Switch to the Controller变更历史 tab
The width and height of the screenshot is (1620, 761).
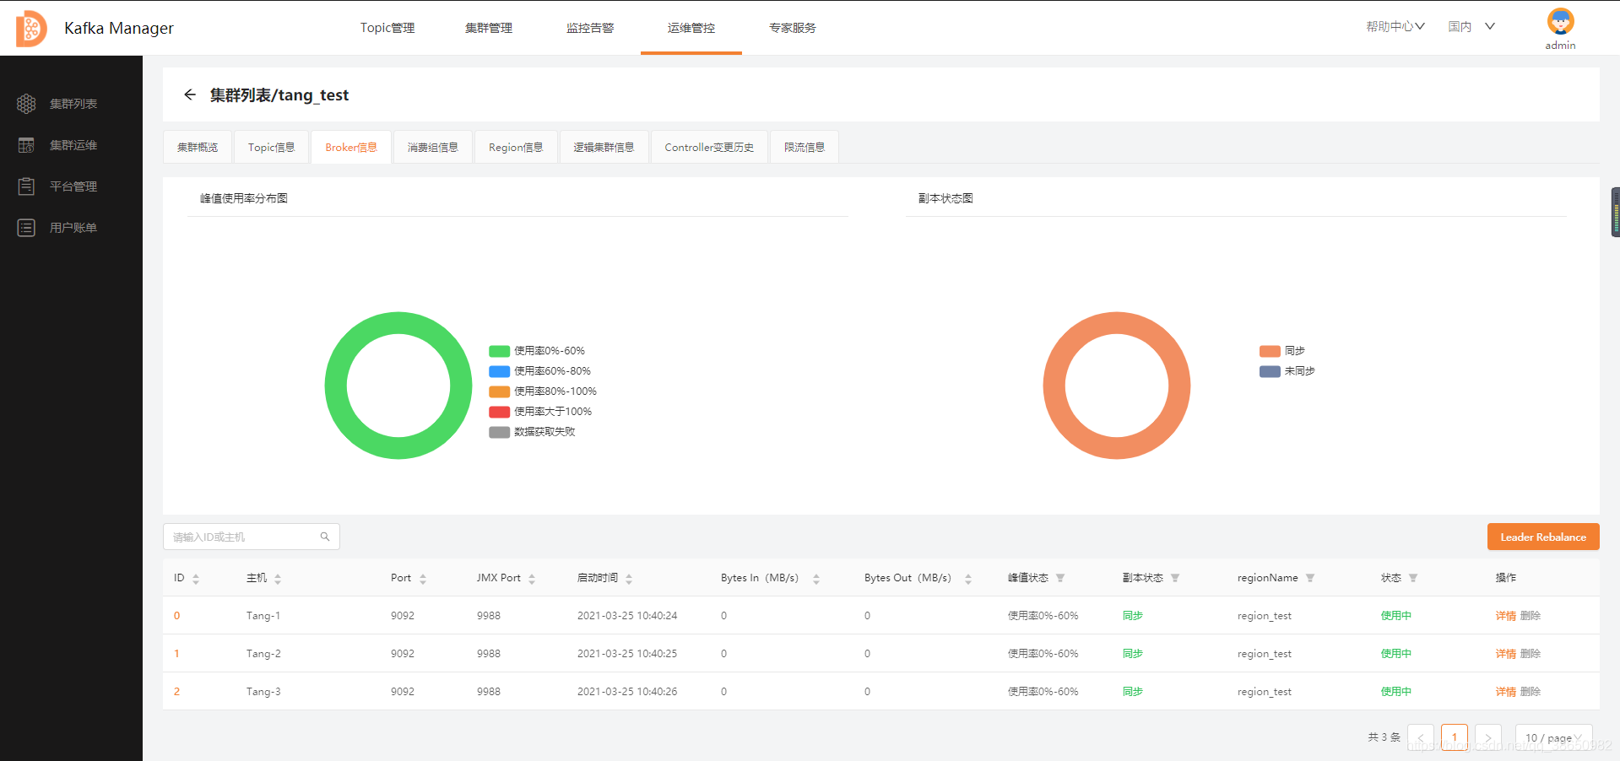tap(709, 147)
